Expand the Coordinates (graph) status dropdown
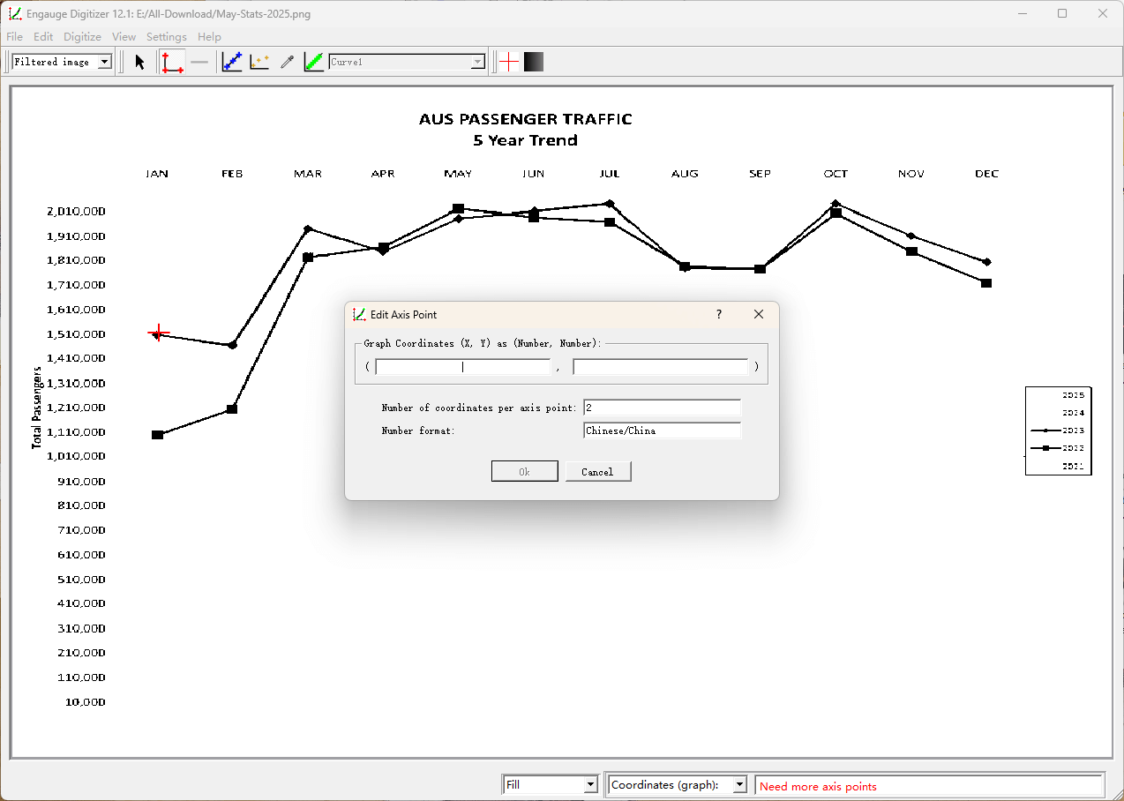 [739, 784]
